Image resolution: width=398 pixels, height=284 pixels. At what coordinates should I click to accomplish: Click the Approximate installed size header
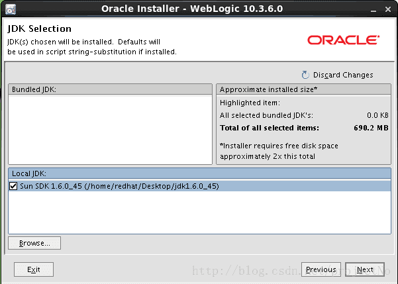(303, 89)
